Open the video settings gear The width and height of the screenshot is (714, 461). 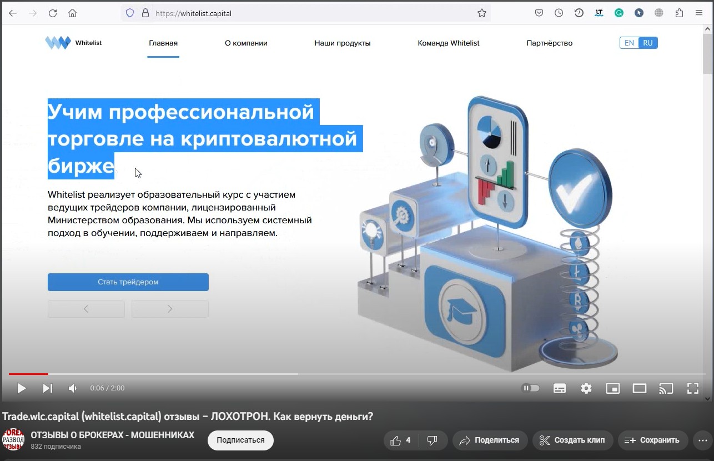click(x=586, y=388)
